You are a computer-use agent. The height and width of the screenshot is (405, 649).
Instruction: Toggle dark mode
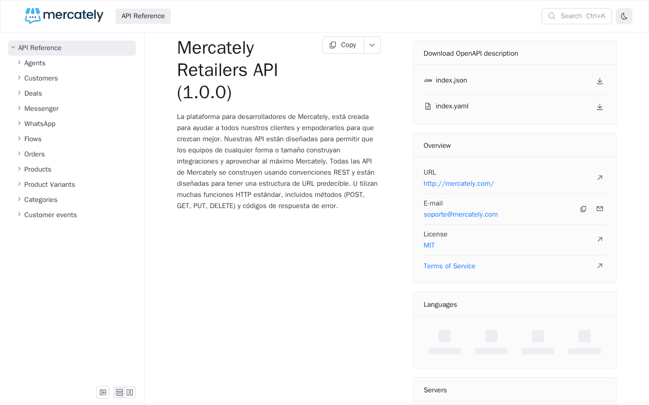pyautogui.click(x=624, y=16)
